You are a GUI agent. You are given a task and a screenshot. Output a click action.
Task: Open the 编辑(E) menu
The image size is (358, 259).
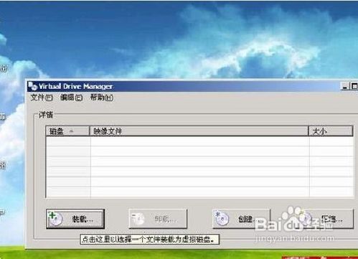point(71,98)
